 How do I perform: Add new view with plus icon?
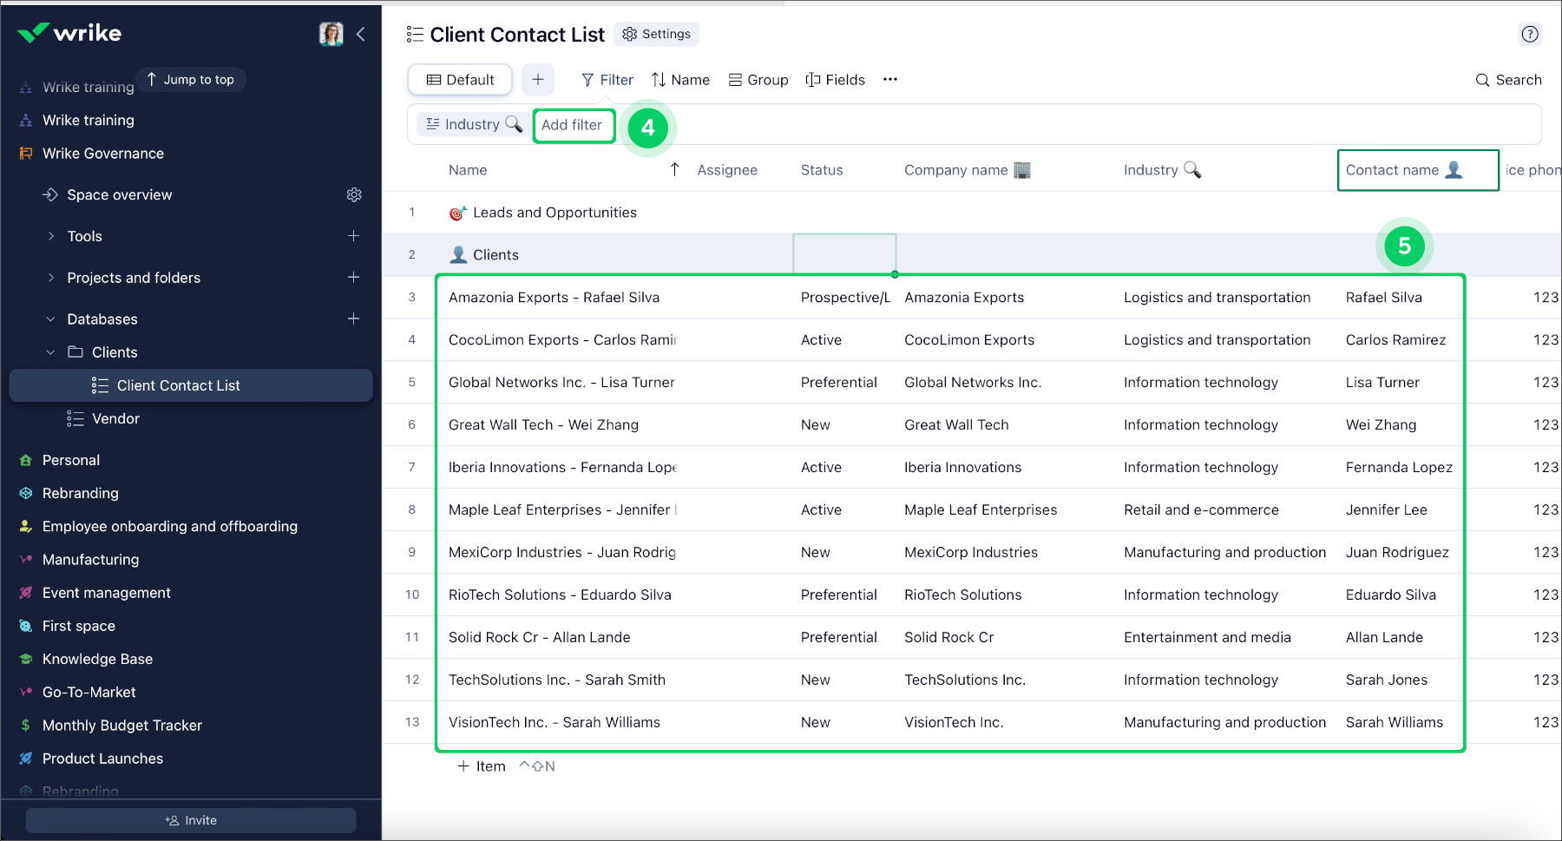coord(538,80)
